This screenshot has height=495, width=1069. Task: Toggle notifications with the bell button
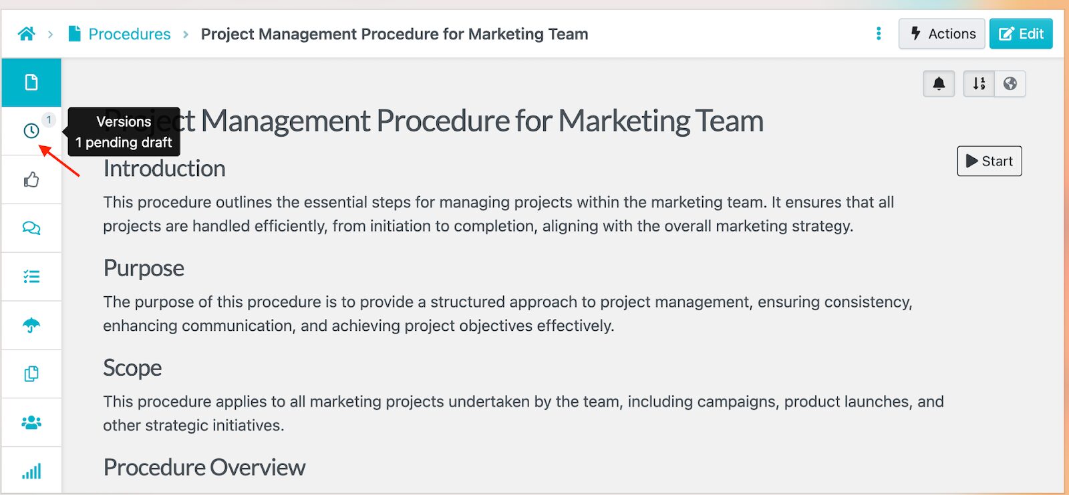coord(939,83)
